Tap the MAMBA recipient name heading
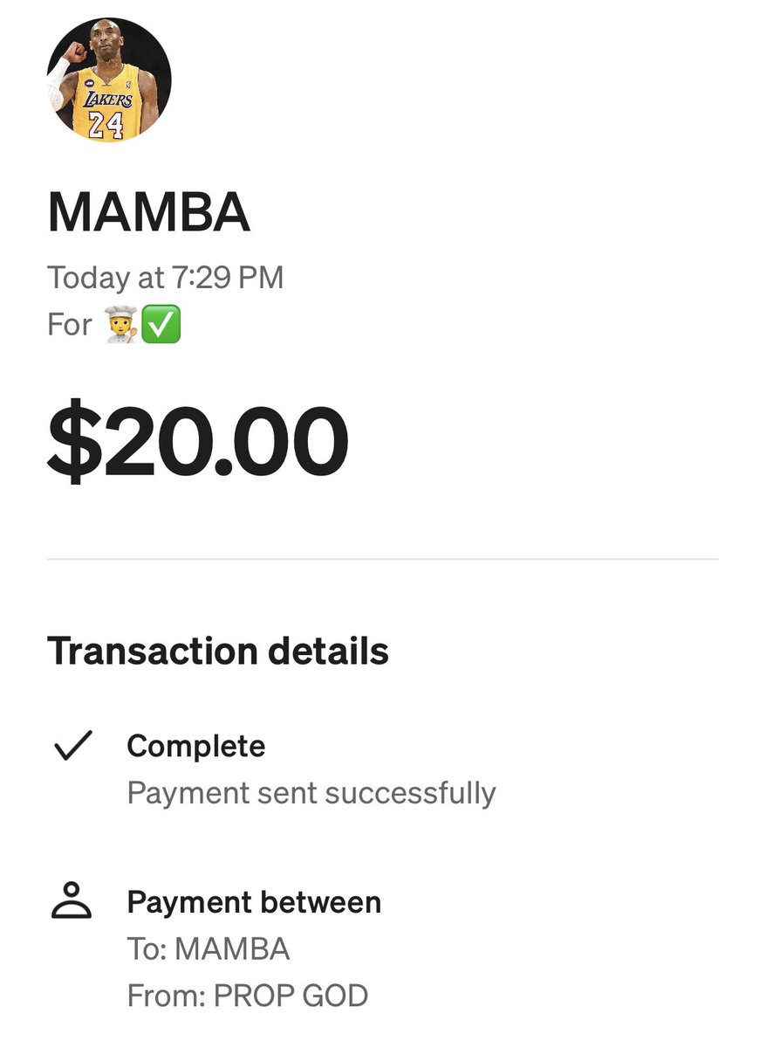This screenshot has width=766, height=1048. 149,213
